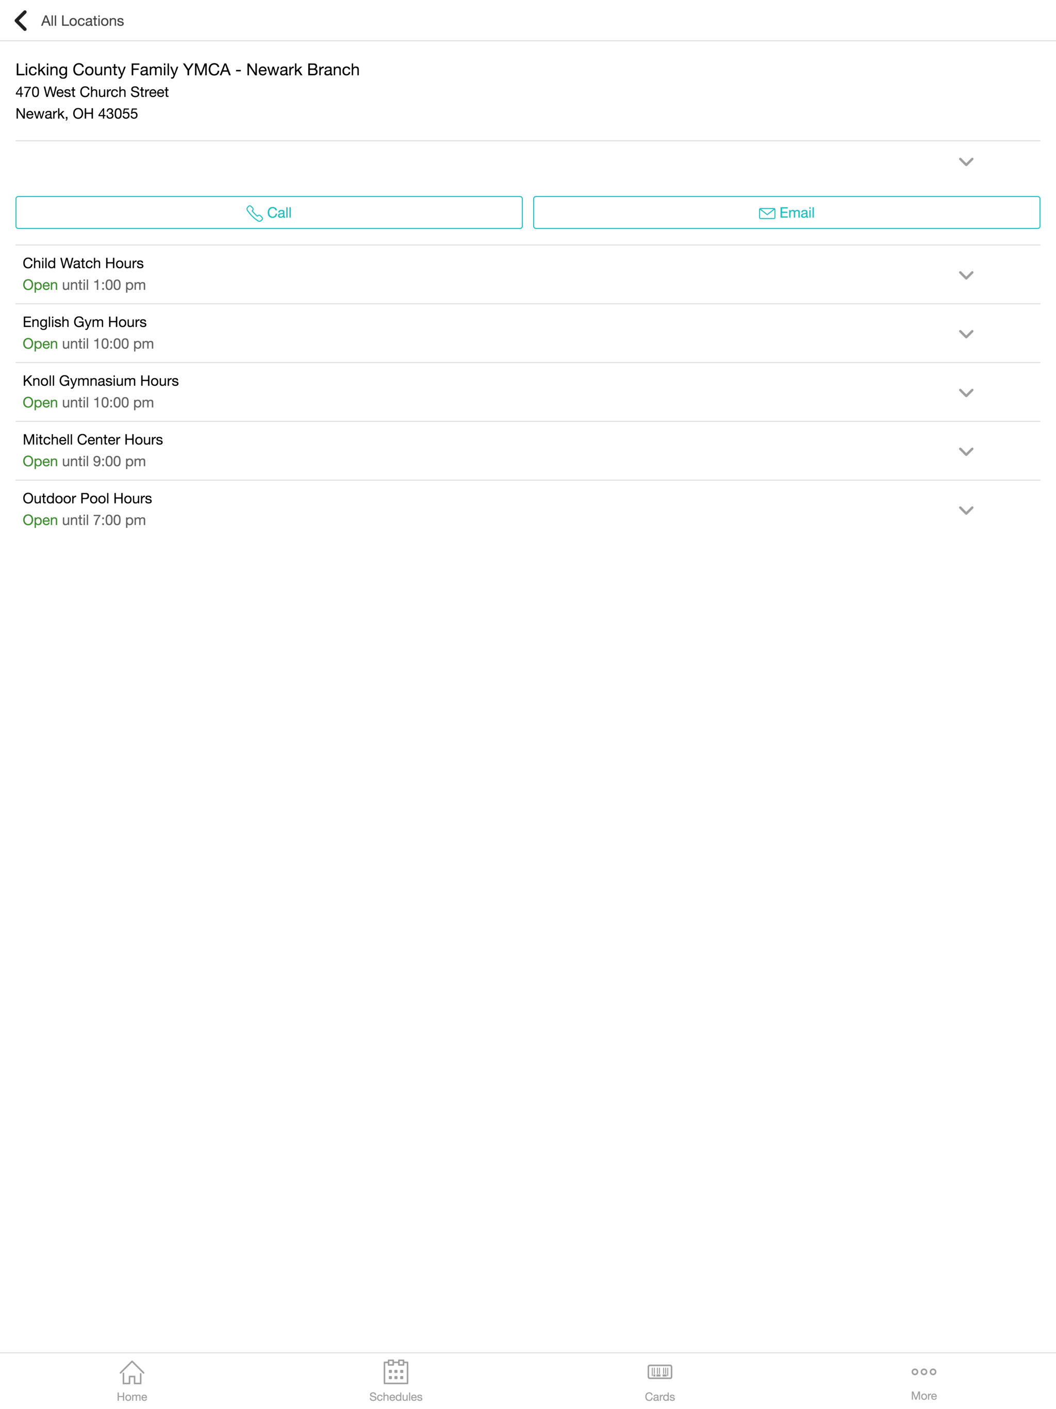The width and height of the screenshot is (1056, 1409).
Task: Tap the All Locations back label
Action: [x=82, y=21]
